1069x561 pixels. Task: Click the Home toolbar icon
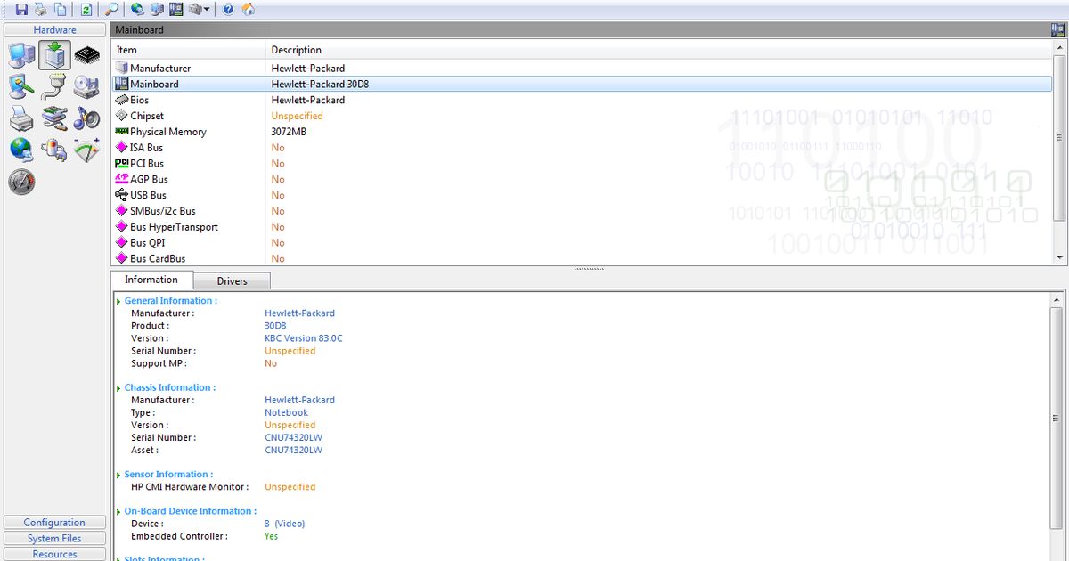[x=247, y=9]
